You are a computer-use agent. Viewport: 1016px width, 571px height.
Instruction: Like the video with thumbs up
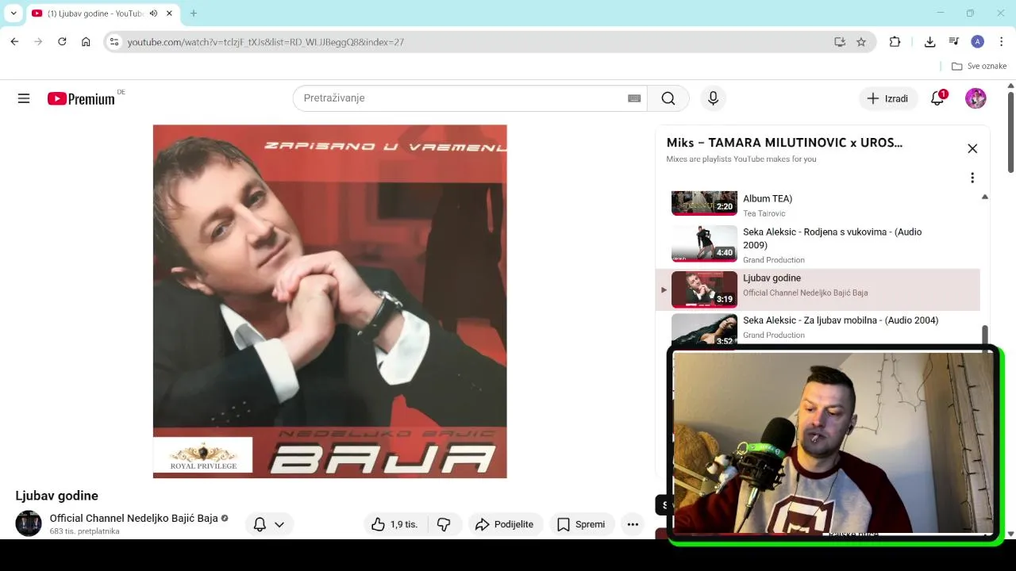(394, 524)
